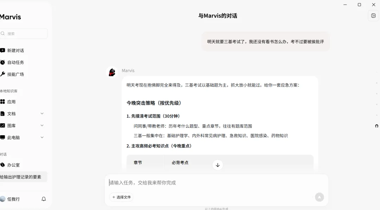The height and width of the screenshot is (210, 380).
Task: Minimize the Marvis window
Action: click(x=345, y=5)
